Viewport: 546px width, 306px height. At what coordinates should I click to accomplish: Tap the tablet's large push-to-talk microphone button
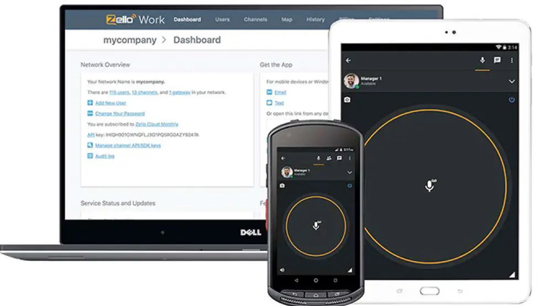pos(430,185)
